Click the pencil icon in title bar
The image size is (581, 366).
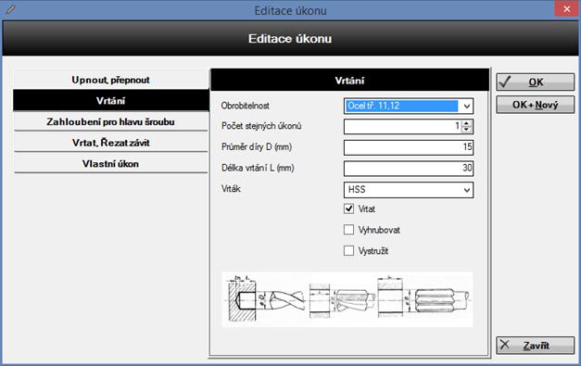(x=10, y=9)
